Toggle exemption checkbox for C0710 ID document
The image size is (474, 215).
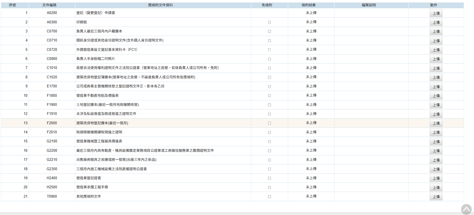269,41
